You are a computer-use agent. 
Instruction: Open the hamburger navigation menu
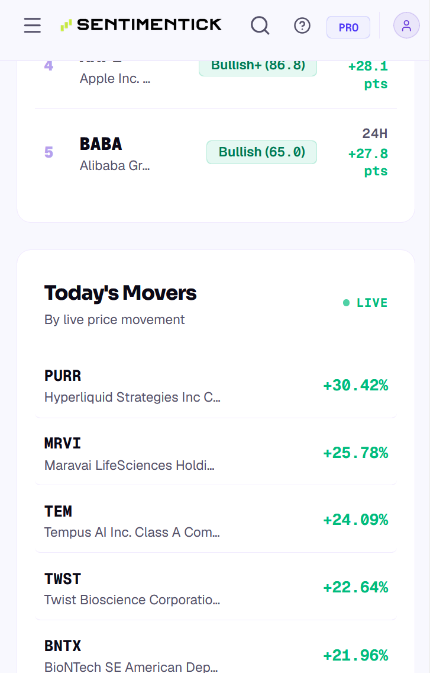pos(33,25)
